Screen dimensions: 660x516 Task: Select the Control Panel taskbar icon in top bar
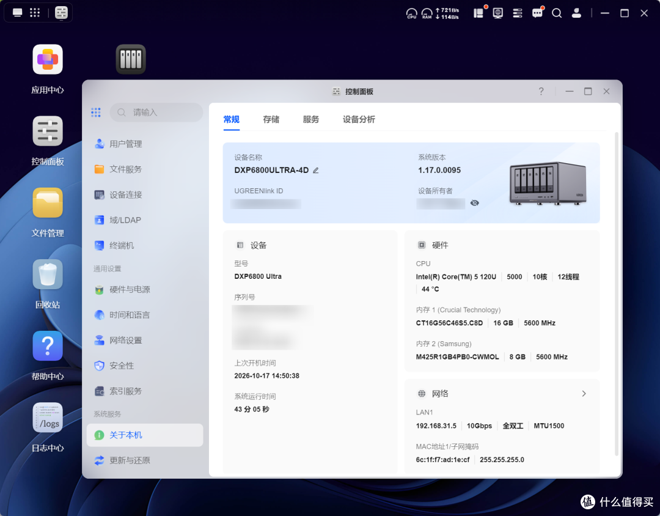point(62,13)
